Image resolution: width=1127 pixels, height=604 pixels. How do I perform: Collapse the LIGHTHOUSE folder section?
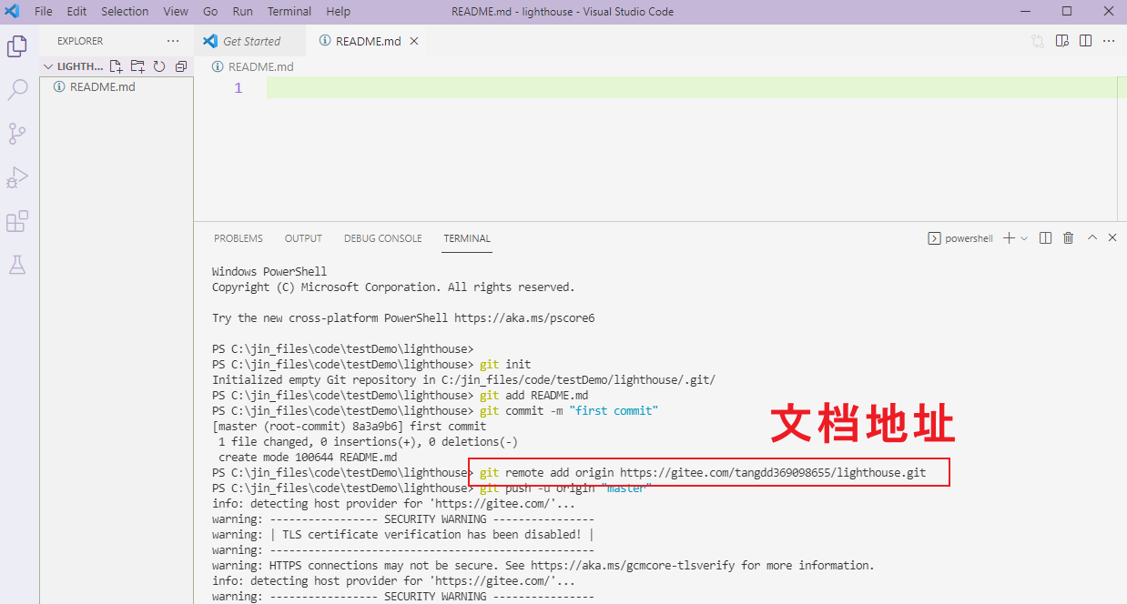click(x=75, y=66)
